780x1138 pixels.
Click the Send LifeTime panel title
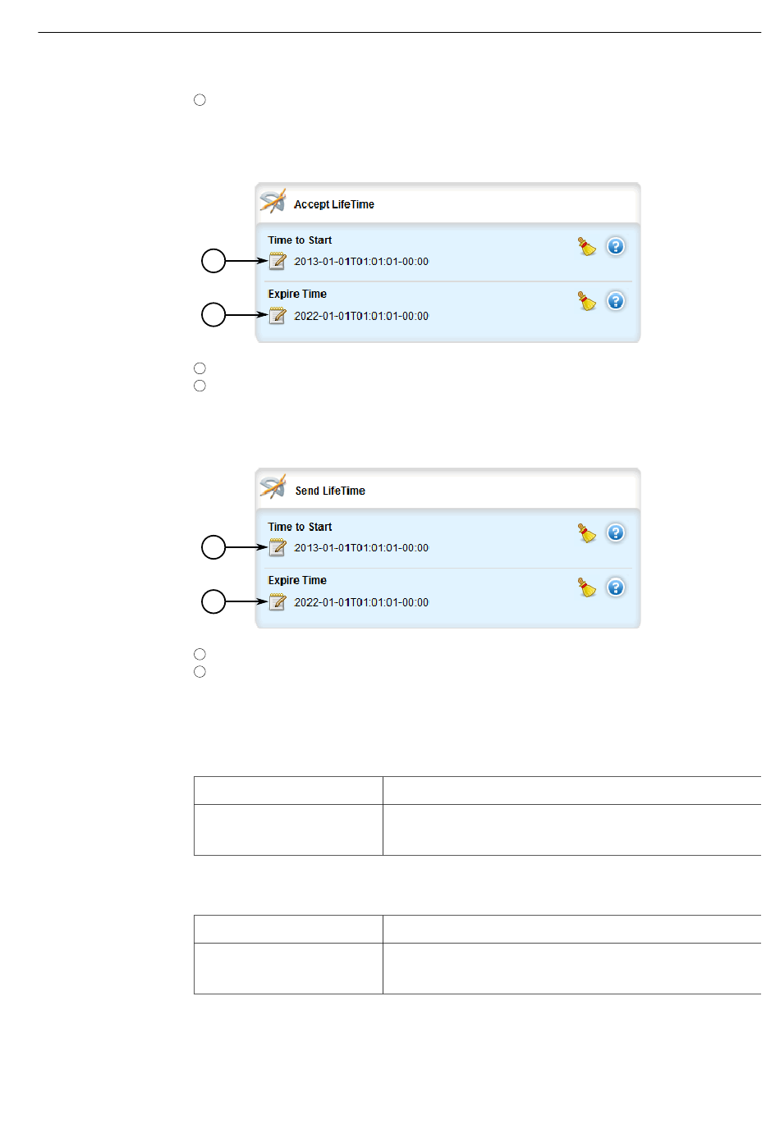click(330, 491)
